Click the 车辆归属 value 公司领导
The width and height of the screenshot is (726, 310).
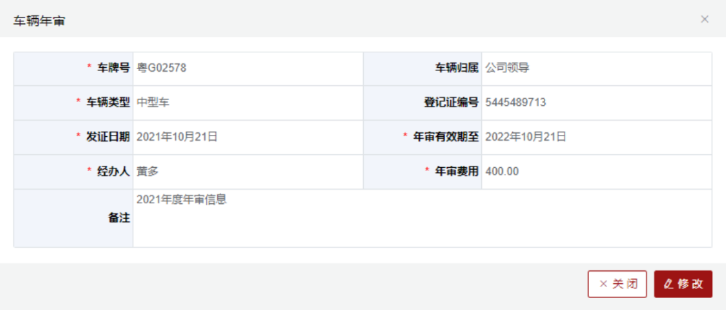(x=507, y=68)
